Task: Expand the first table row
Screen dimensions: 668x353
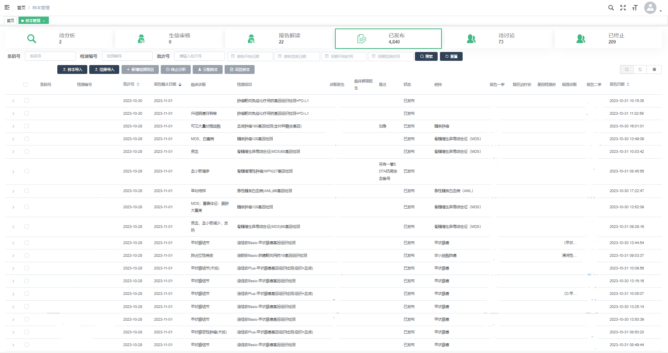Action: coord(13,101)
